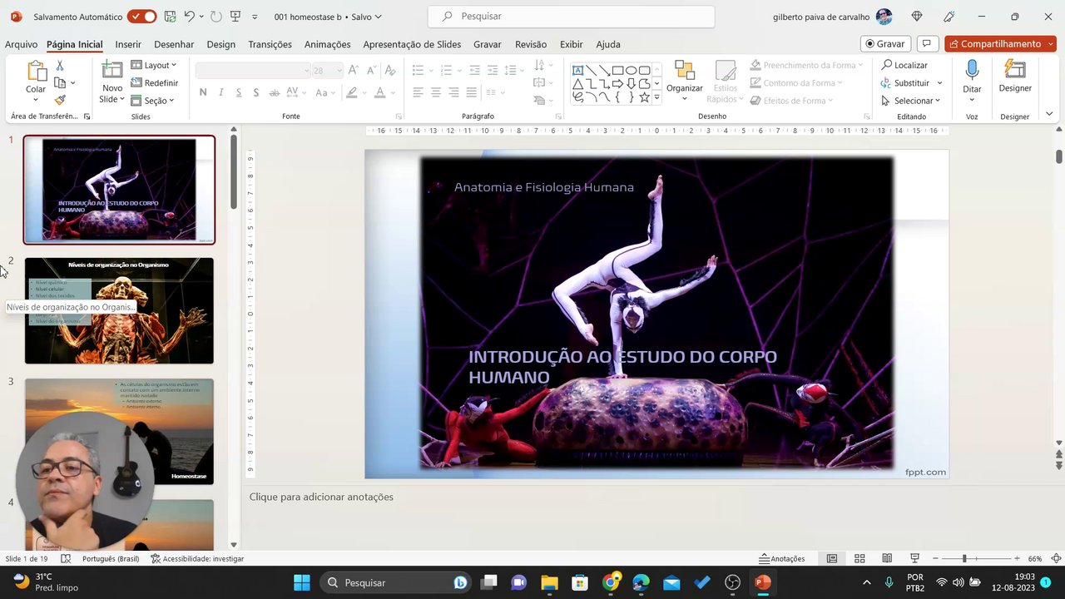Open File Explorer from the taskbar

point(549,582)
